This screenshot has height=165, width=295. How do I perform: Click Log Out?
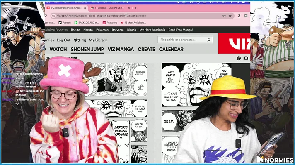click(63, 40)
